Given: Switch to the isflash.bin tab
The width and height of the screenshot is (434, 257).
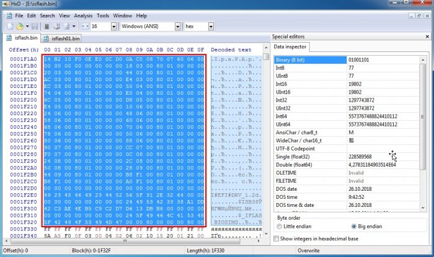Looking at the screenshot, I should [x=22, y=38].
